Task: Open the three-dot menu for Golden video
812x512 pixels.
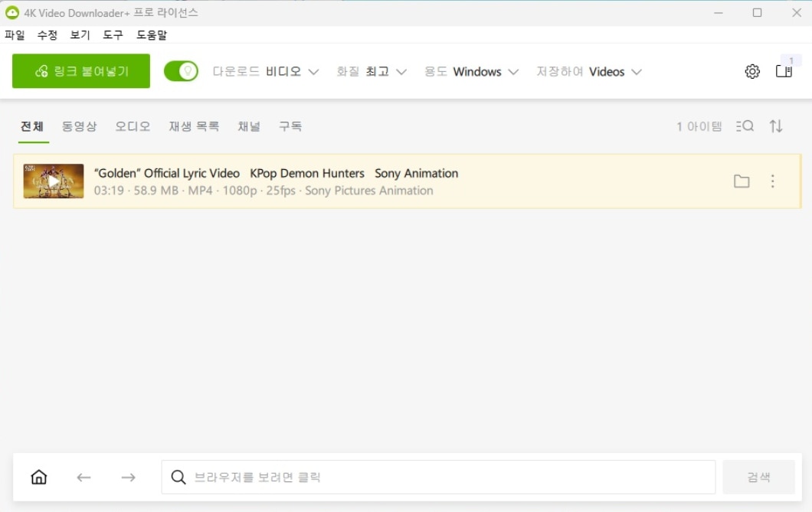Action: (772, 181)
